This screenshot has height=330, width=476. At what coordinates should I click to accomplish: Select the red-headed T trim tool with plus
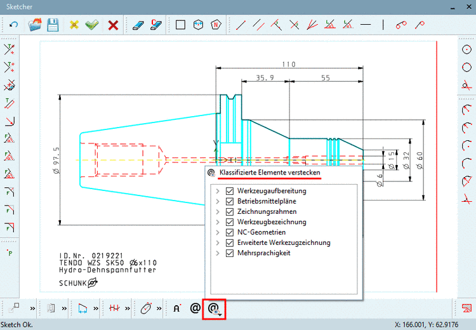10,49
